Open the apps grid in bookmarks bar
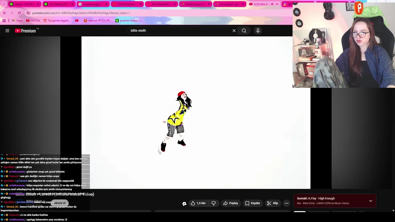The width and height of the screenshot is (395, 222). (4, 20)
